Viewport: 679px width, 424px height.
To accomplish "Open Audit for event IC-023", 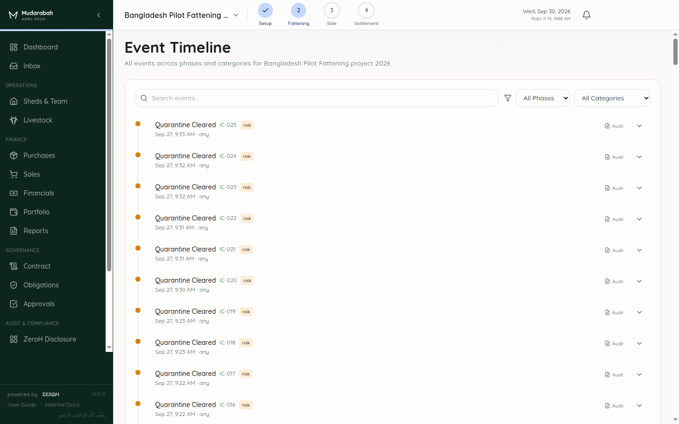I will coord(614,188).
